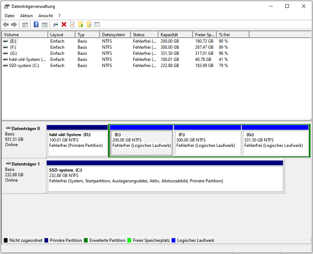Click the dark blue Primäre Partition legend swatch
The height and width of the screenshot is (254, 313).
[46, 240]
